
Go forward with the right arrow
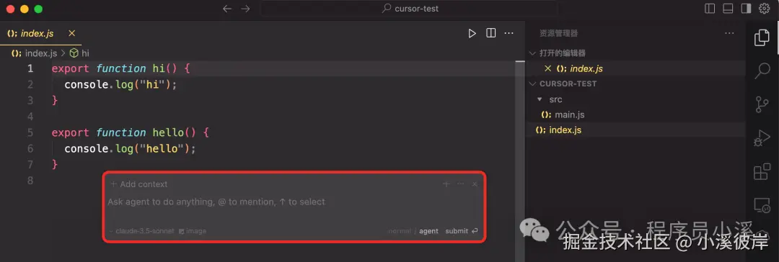click(x=245, y=9)
